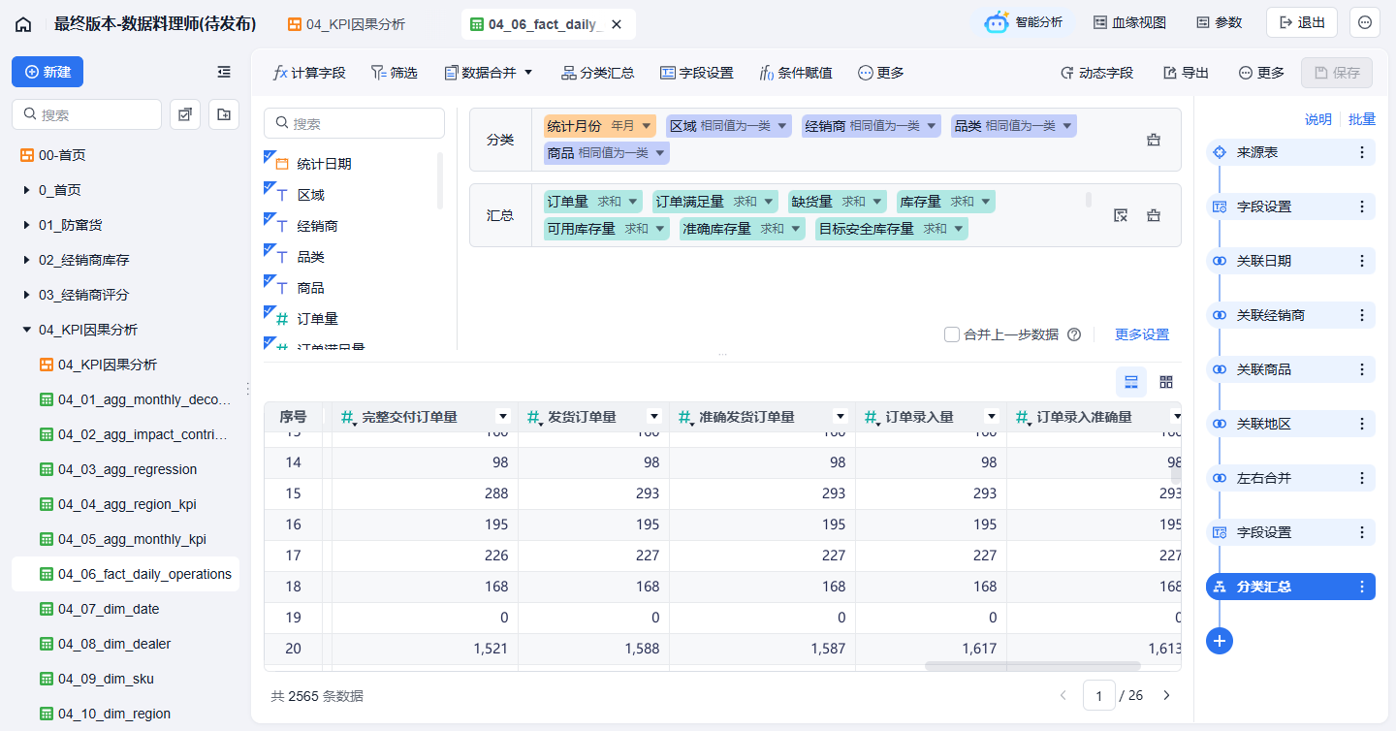Toggle multi-select icon next to sidebar search

click(x=185, y=114)
